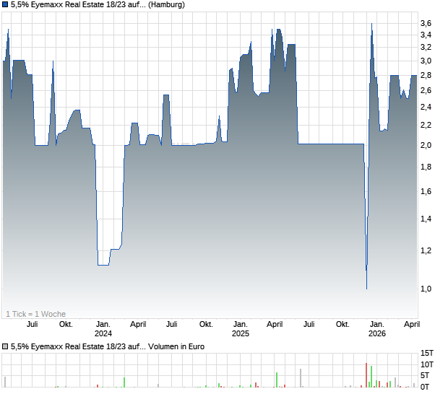
Task: Click the 1,8 price axis label
Action: coord(426,167)
